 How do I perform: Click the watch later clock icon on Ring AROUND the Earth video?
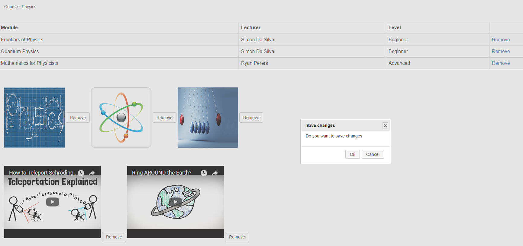click(x=204, y=173)
